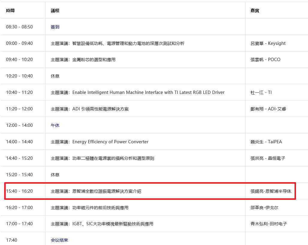This screenshot has width=308, height=245.
Task: Click the 議程 column header
Action: coord(55,10)
